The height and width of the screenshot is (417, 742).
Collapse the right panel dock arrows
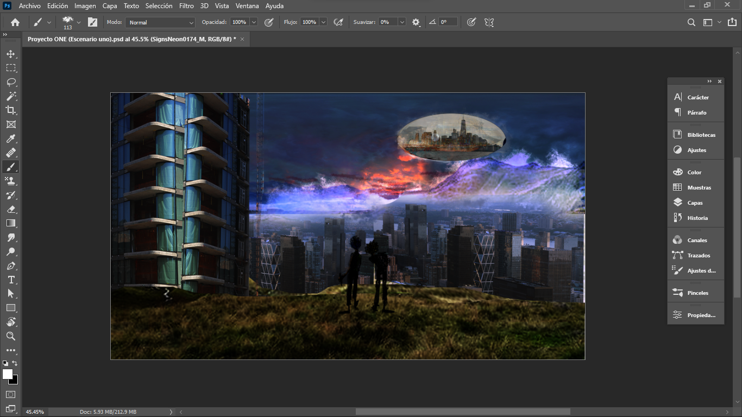pos(709,81)
